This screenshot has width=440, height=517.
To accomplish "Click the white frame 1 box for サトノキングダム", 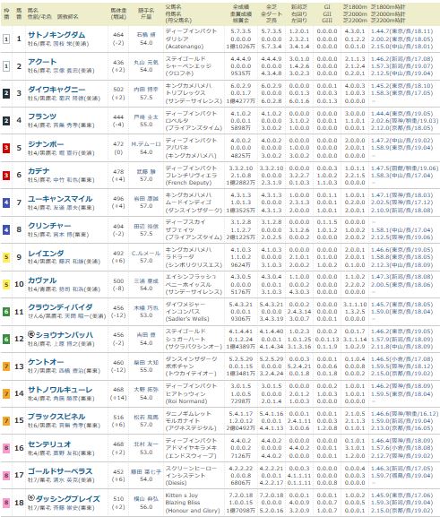I will click(6, 39).
